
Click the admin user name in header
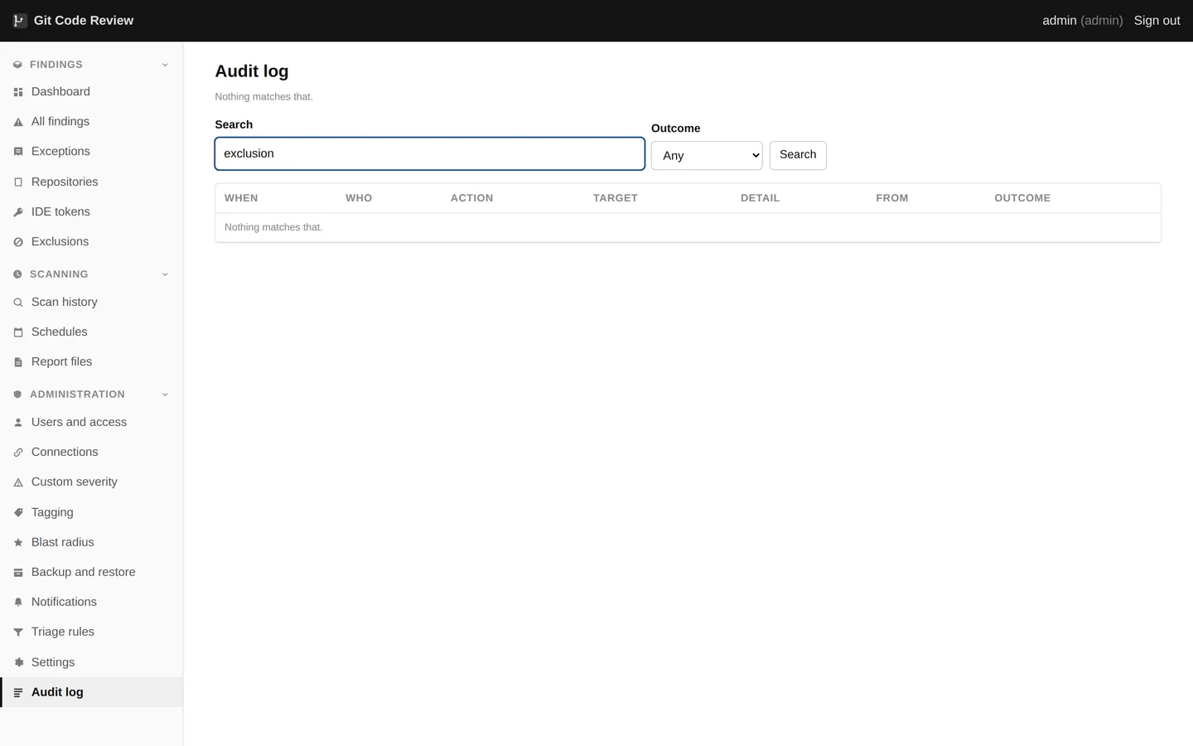[1059, 21]
